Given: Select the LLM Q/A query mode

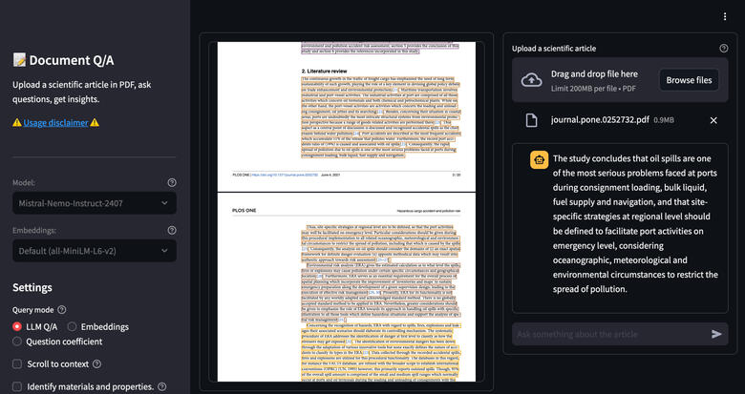Looking at the screenshot, I should coord(18,327).
